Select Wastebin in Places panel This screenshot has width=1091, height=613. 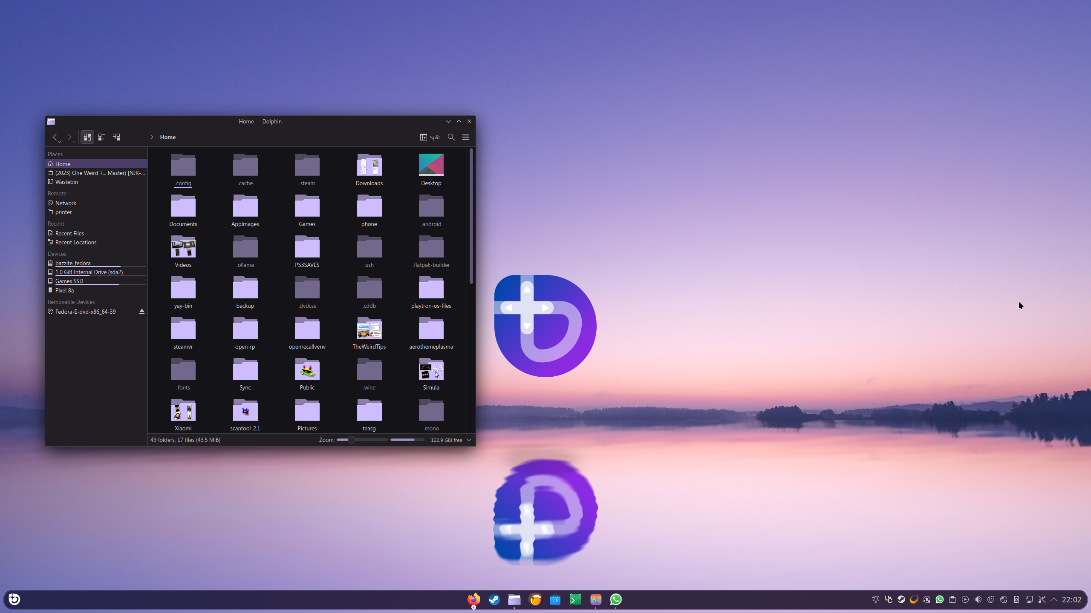(66, 182)
